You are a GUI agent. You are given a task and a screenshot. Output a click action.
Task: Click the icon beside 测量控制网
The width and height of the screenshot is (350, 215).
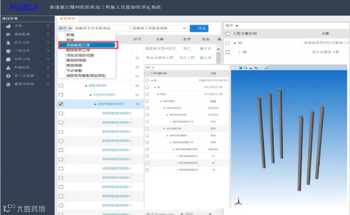(x=8, y=84)
